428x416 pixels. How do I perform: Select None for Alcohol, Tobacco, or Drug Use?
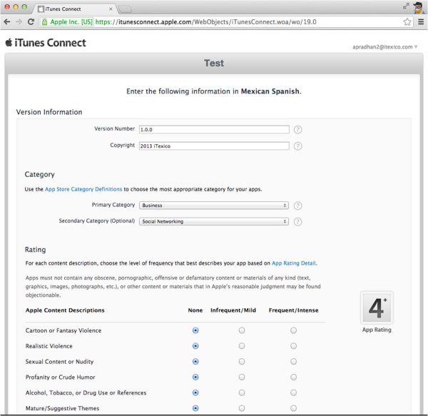point(195,392)
